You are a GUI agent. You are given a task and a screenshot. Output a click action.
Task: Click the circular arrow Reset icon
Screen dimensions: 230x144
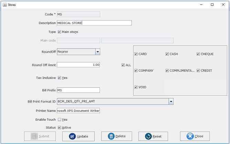(148, 136)
